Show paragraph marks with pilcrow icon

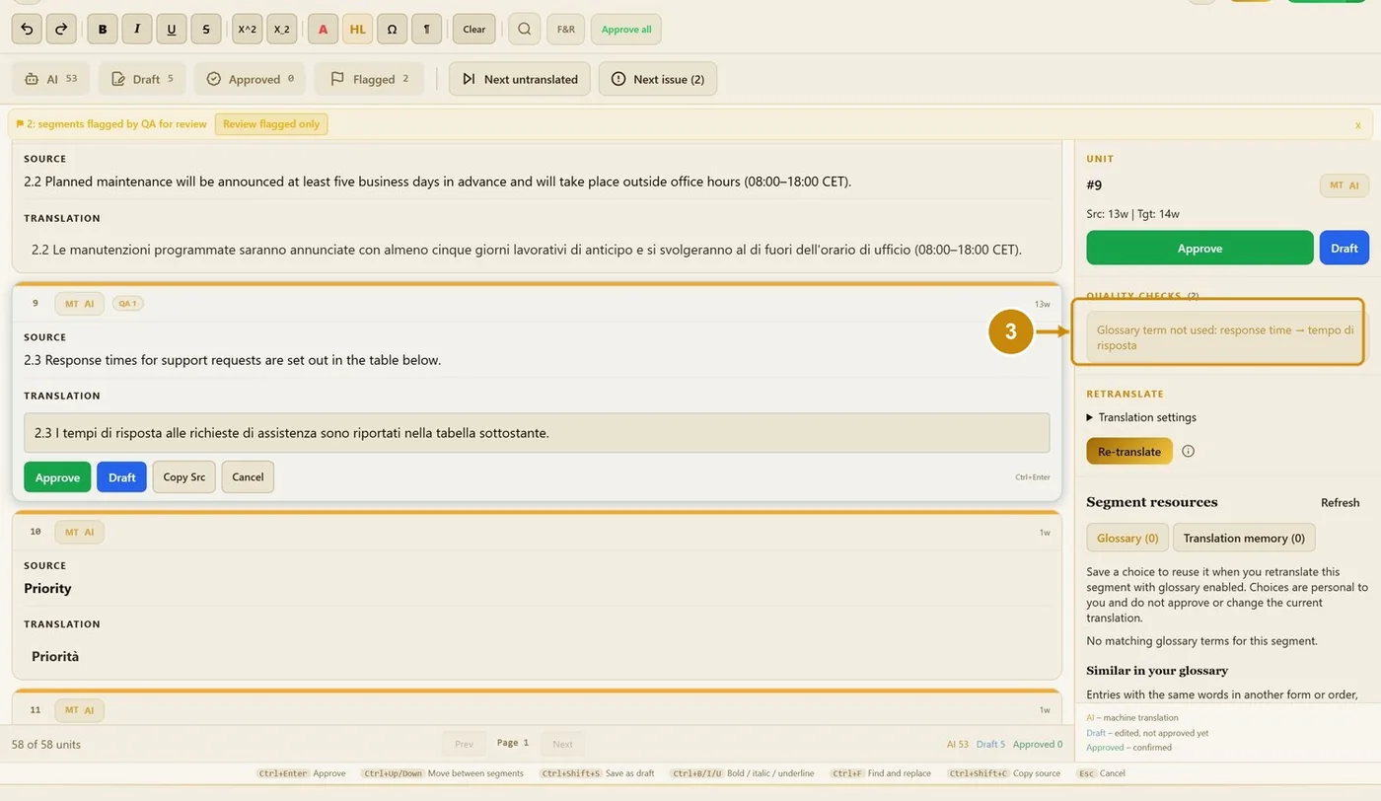tap(426, 30)
